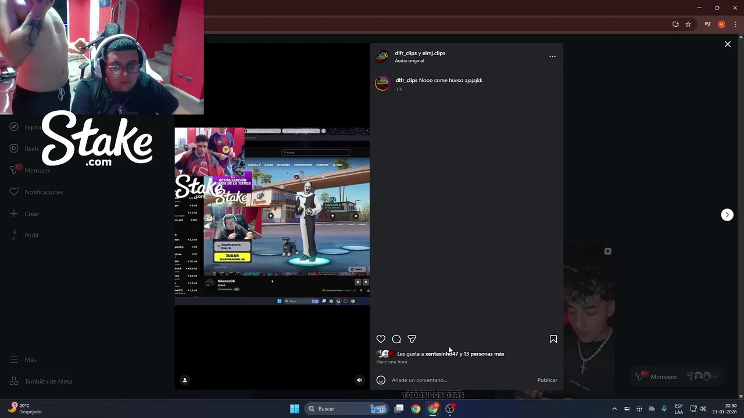
Task: Open the first Chrome taskbar icon
Action: pyautogui.click(x=416, y=409)
